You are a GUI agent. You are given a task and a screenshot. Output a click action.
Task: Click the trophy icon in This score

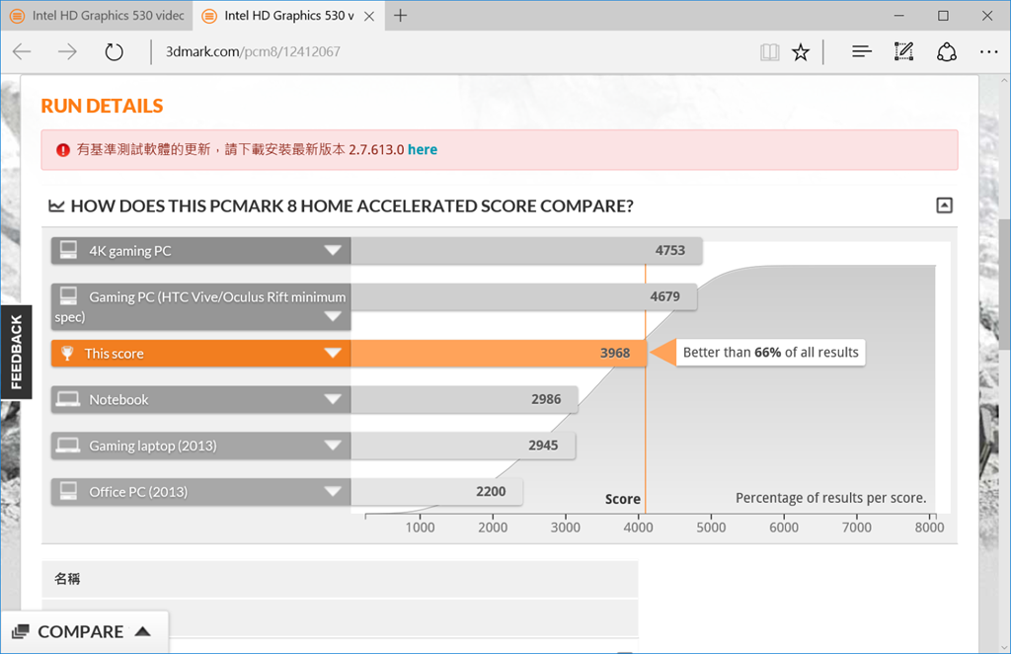67,354
